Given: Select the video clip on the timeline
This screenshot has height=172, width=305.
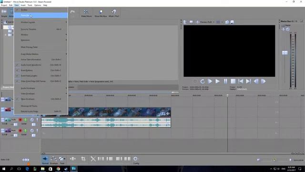Looking at the screenshot, I should click(x=106, y=112).
